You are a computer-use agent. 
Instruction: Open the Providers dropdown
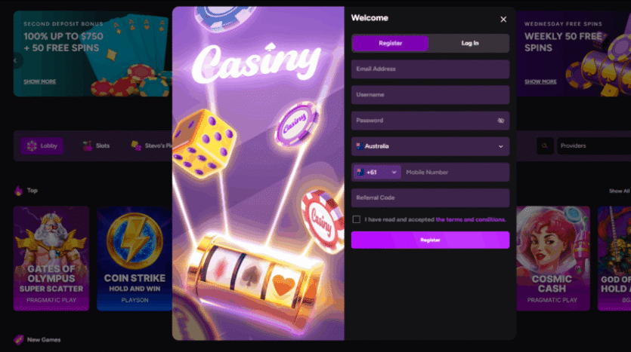tap(593, 146)
